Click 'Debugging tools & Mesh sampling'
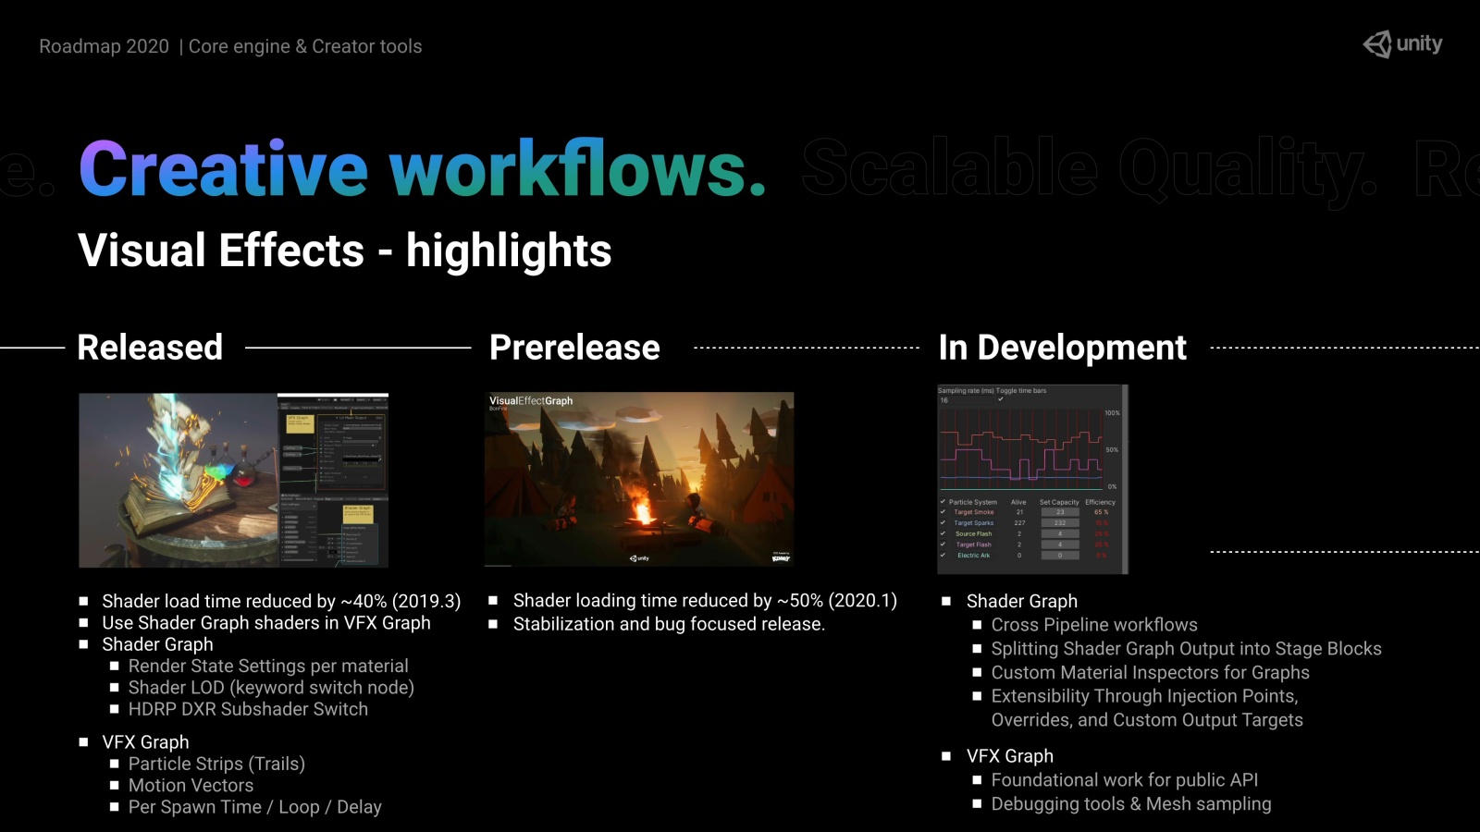The image size is (1480, 832). [1131, 804]
